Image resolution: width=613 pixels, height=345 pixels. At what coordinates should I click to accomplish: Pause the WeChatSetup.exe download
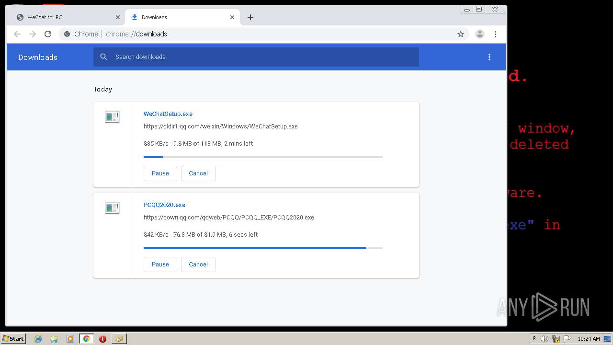160,173
